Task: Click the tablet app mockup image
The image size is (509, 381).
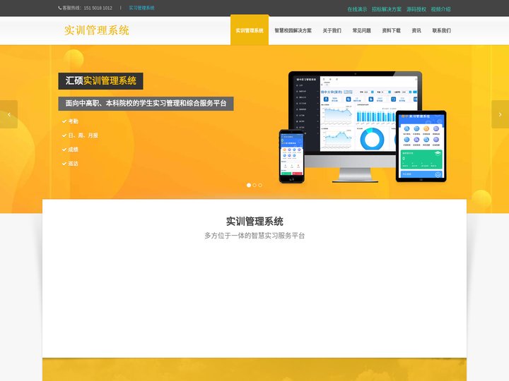Action: 421,146
